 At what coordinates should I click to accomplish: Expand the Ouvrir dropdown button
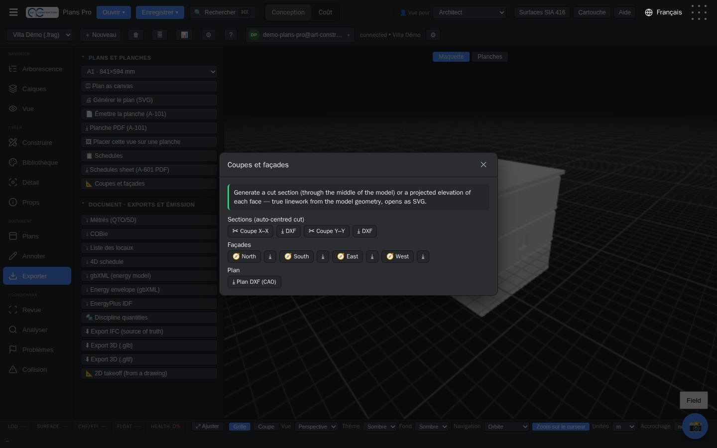point(114,12)
